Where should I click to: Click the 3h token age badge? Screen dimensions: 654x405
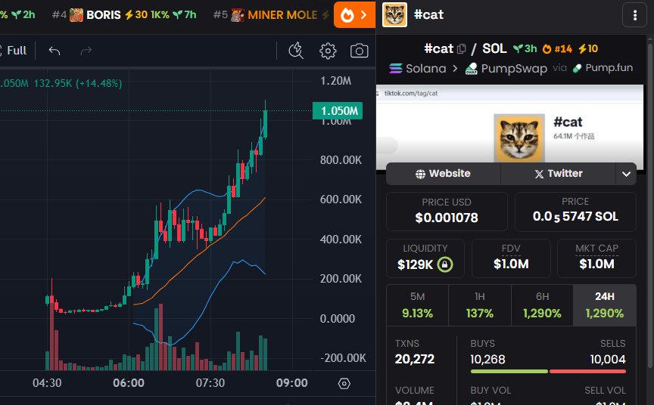(x=525, y=48)
